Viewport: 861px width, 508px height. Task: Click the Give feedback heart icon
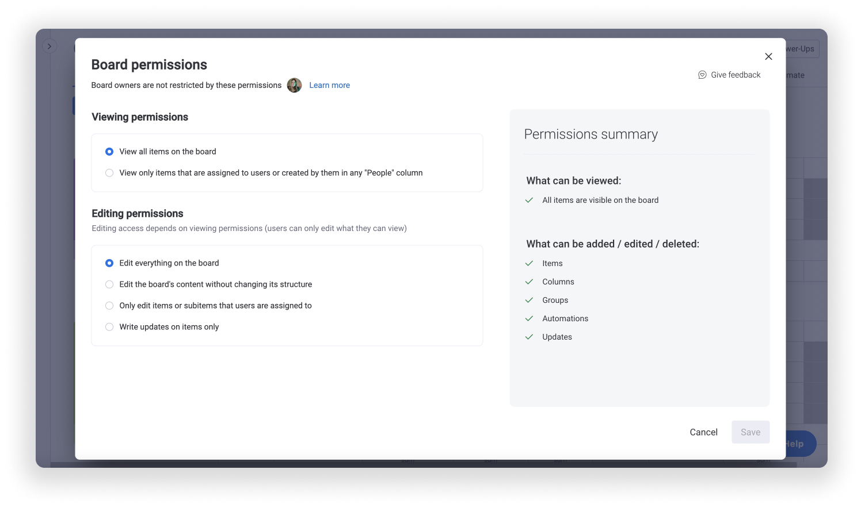tap(702, 75)
